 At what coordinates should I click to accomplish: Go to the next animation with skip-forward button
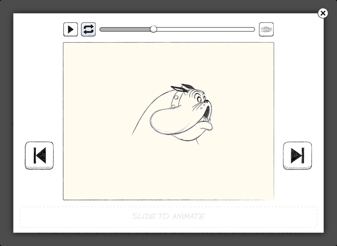tap(297, 156)
